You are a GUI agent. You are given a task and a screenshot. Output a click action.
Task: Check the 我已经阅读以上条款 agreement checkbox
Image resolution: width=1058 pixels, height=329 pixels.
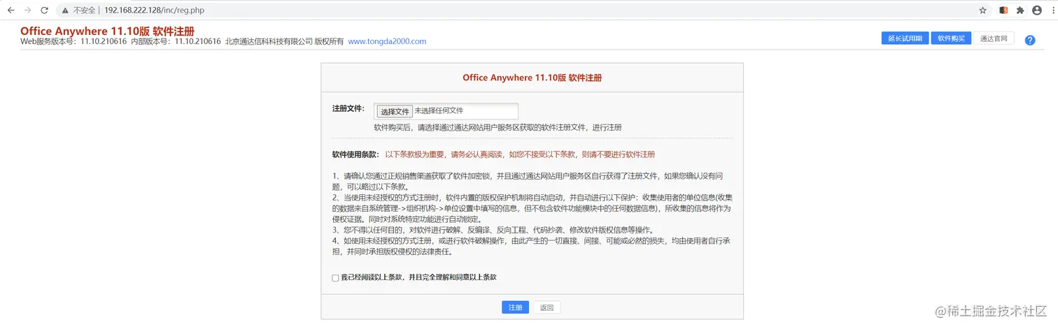(x=335, y=278)
